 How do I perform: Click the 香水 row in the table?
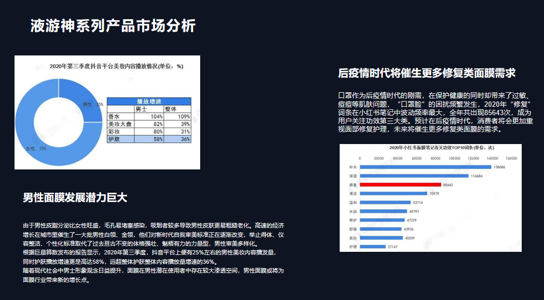[x=149, y=117]
